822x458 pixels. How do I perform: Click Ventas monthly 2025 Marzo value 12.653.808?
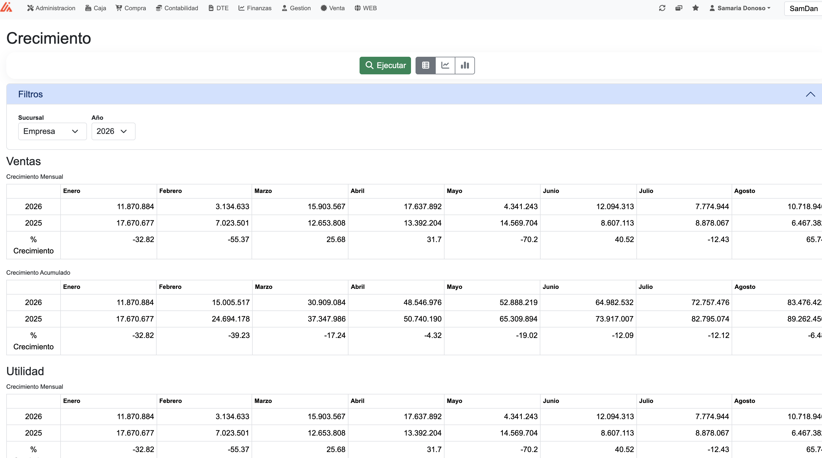[326, 223]
